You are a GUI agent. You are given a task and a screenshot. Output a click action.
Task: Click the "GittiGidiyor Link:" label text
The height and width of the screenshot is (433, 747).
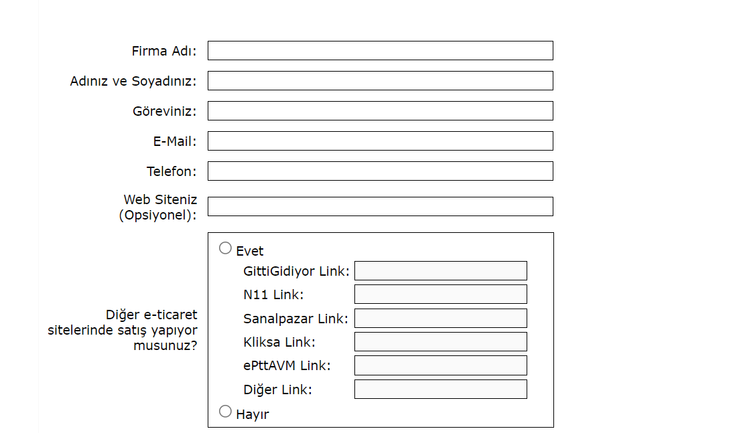tap(297, 272)
